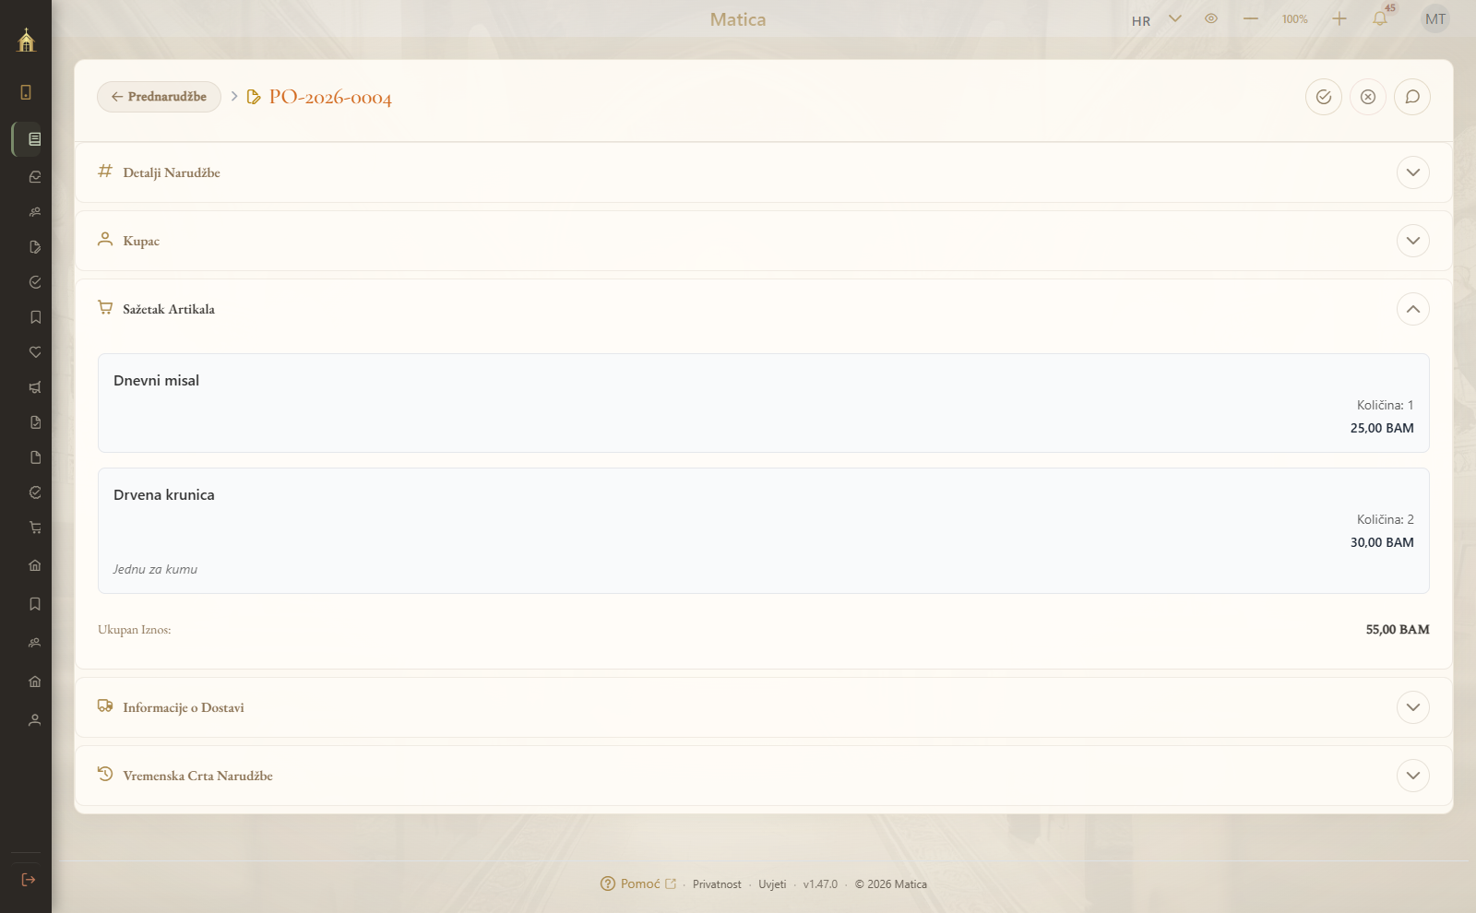Click zoom in plus icon
The height and width of the screenshot is (913, 1476).
tap(1339, 18)
